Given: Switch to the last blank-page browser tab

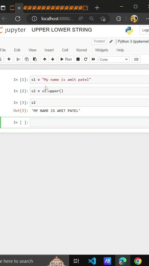Looking at the screenshot, I should point(85,8).
